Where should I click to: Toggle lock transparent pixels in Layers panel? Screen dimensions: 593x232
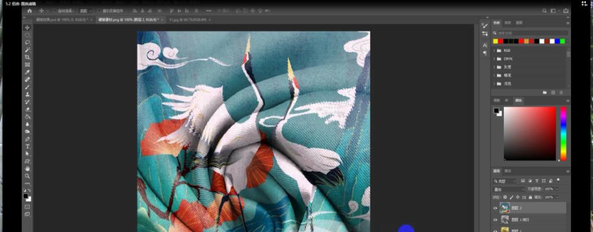505,197
